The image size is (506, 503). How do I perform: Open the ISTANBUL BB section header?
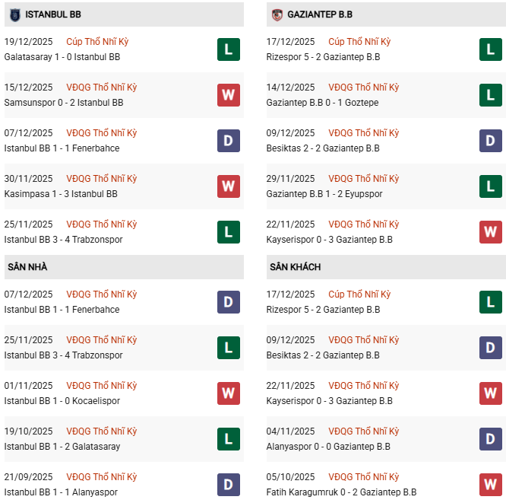pyautogui.click(x=53, y=14)
